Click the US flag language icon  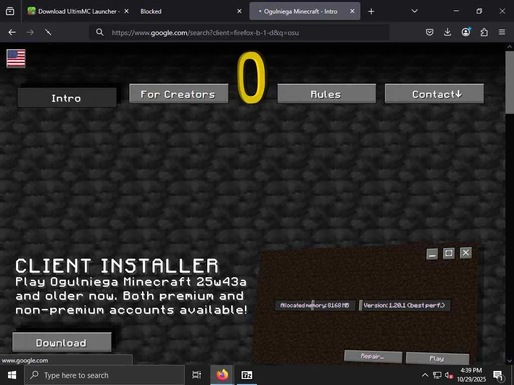tap(16, 59)
